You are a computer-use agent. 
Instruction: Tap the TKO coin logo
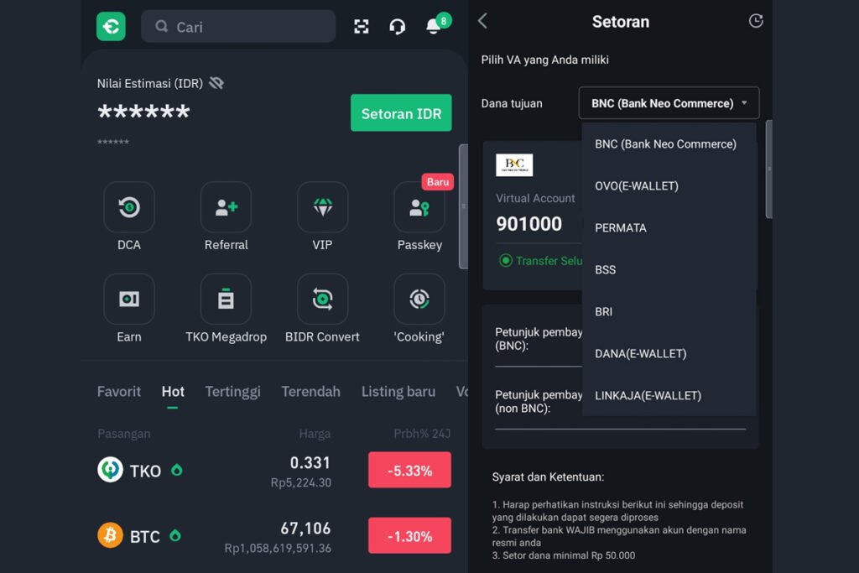pos(110,470)
